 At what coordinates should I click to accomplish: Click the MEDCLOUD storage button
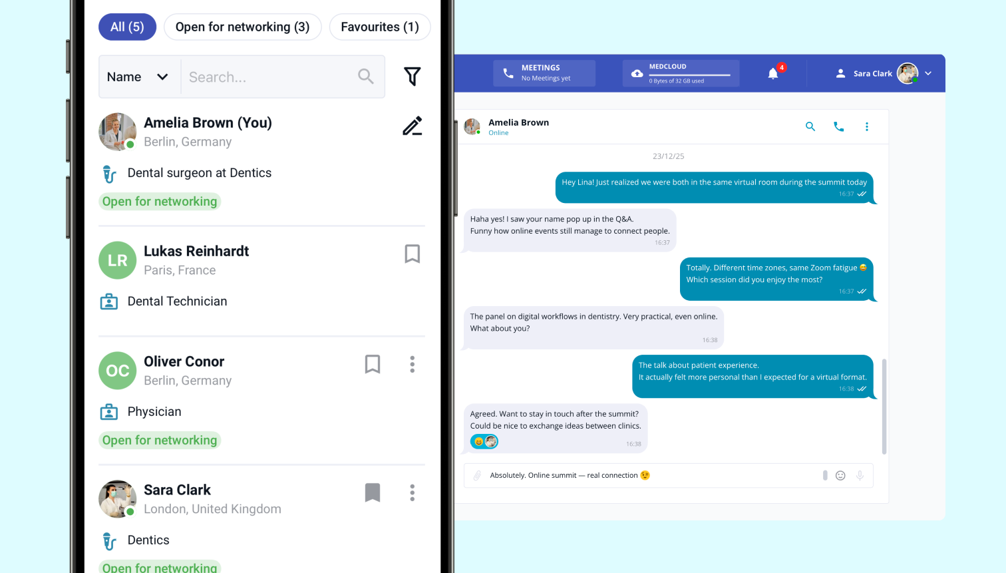[x=681, y=73]
